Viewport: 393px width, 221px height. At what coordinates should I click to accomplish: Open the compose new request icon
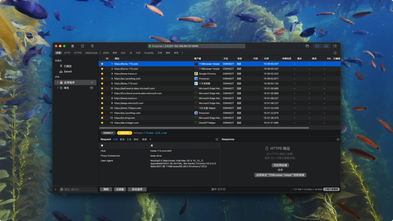pyautogui.click(x=82, y=46)
